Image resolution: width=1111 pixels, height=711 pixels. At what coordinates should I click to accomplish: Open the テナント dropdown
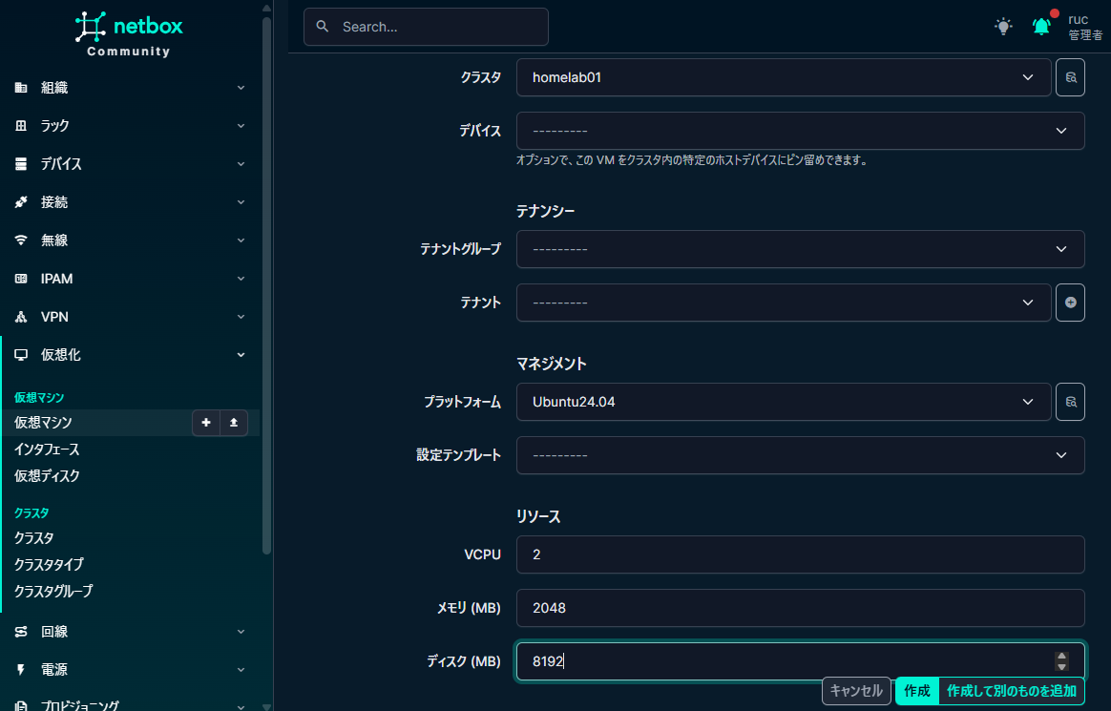pyautogui.click(x=784, y=303)
